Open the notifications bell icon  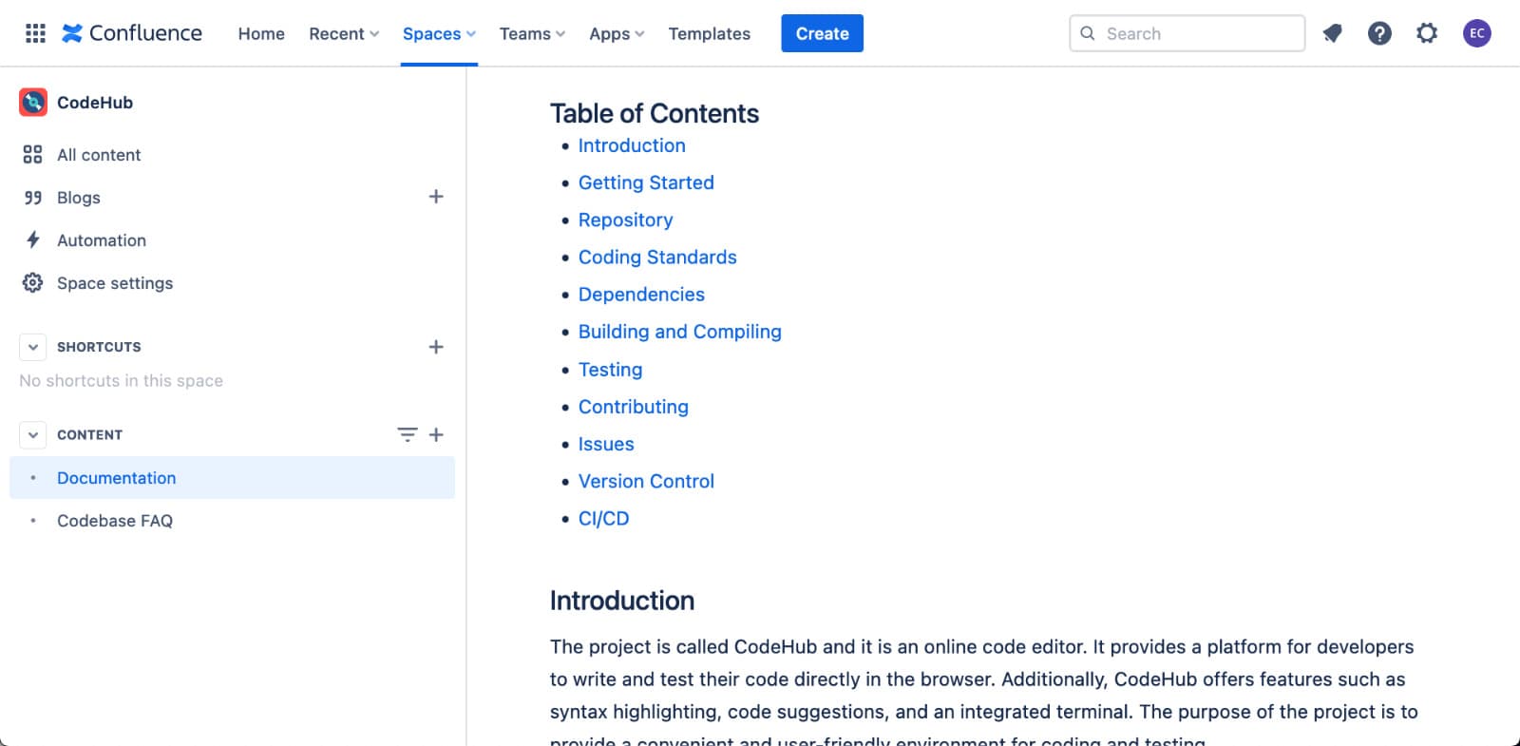[x=1332, y=33]
